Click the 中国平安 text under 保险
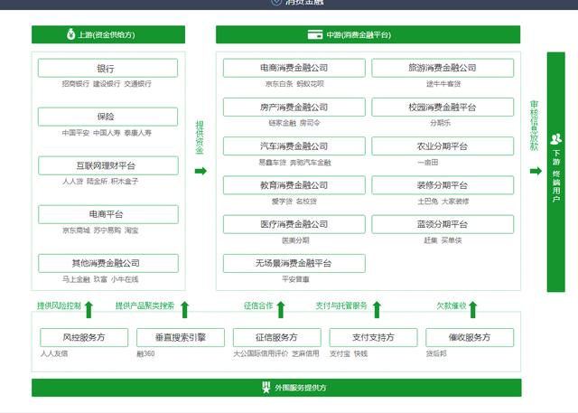 point(76,133)
